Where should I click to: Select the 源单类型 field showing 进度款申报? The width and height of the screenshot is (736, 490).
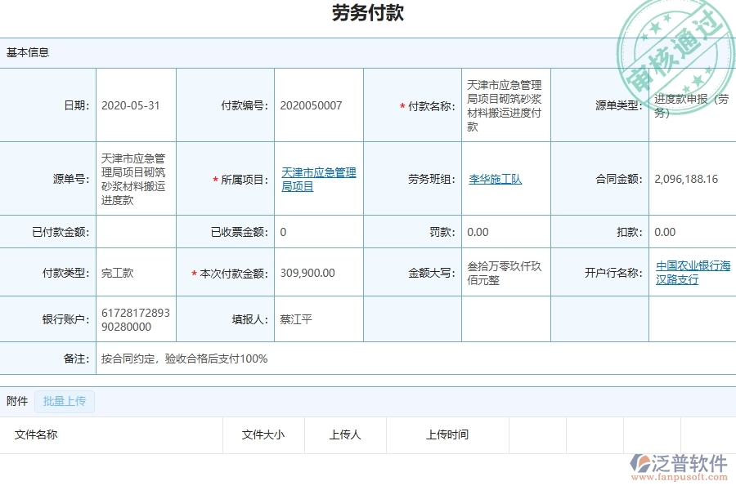pos(691,105)
